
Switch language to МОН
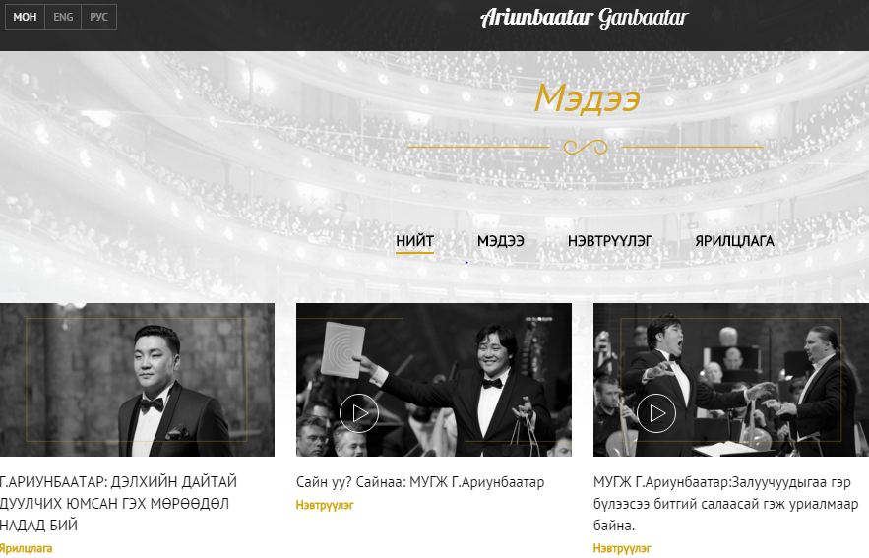click(x=25, y=17)
